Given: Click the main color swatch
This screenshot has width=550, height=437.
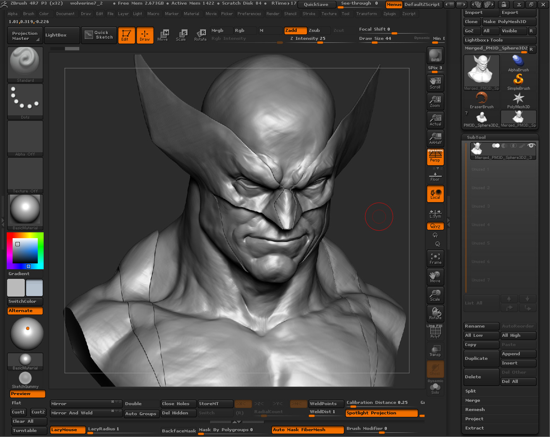Looking at the screenshot, I should point(34,288).
